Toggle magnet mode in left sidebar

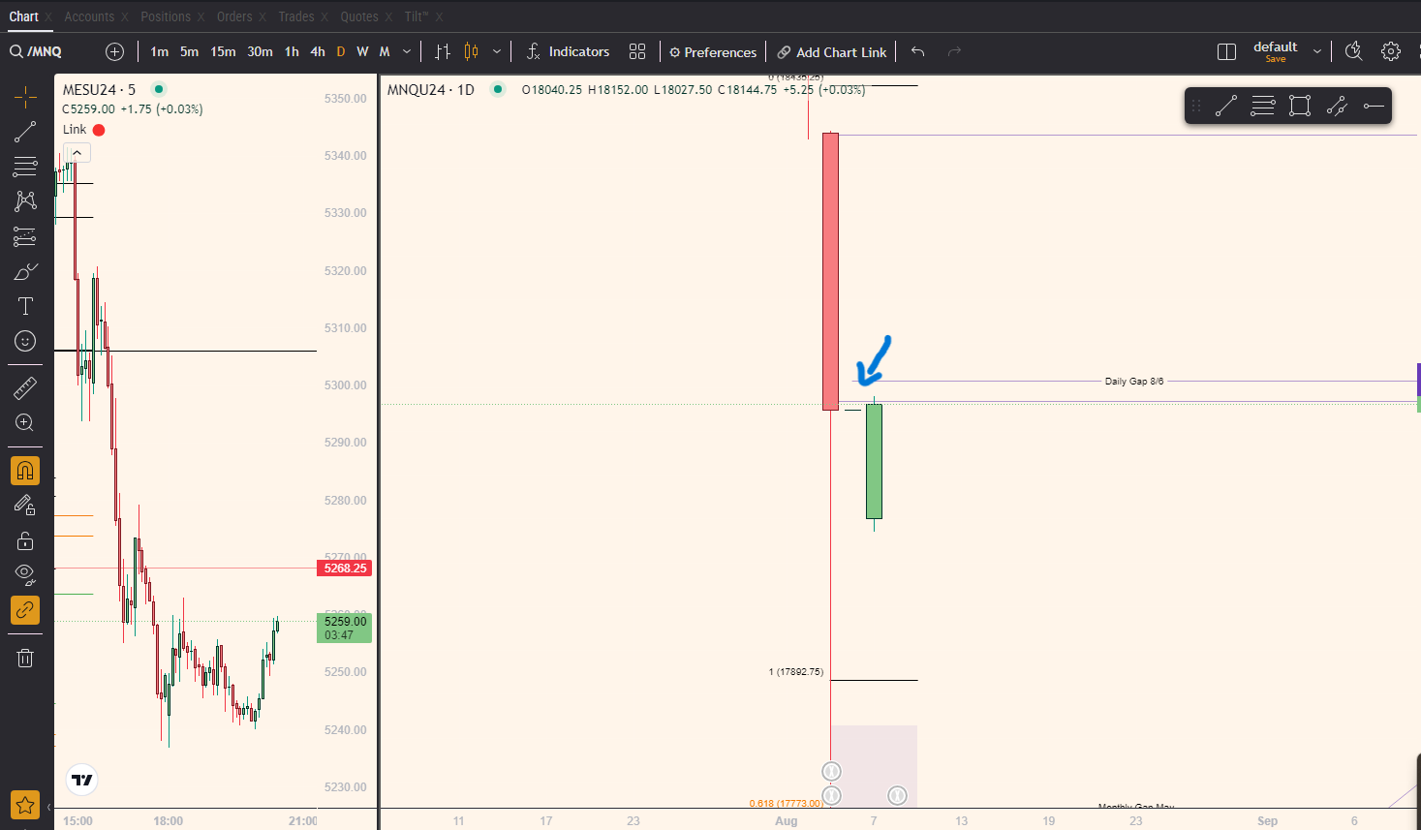click(25, 471)
